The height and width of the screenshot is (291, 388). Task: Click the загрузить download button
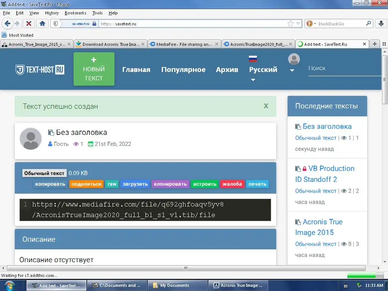pos(135,184)
